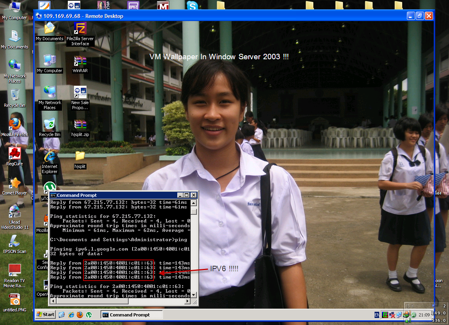This screenshot has width=449, height=325.
Task: Launch Internet Explorer desktop shortcut
Action: [x=50, y=162]
